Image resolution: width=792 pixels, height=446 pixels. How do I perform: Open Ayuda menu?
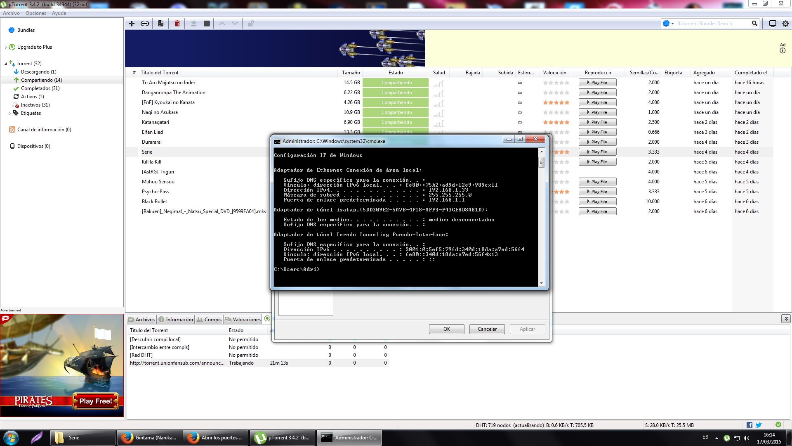click(x=59, y=13)
